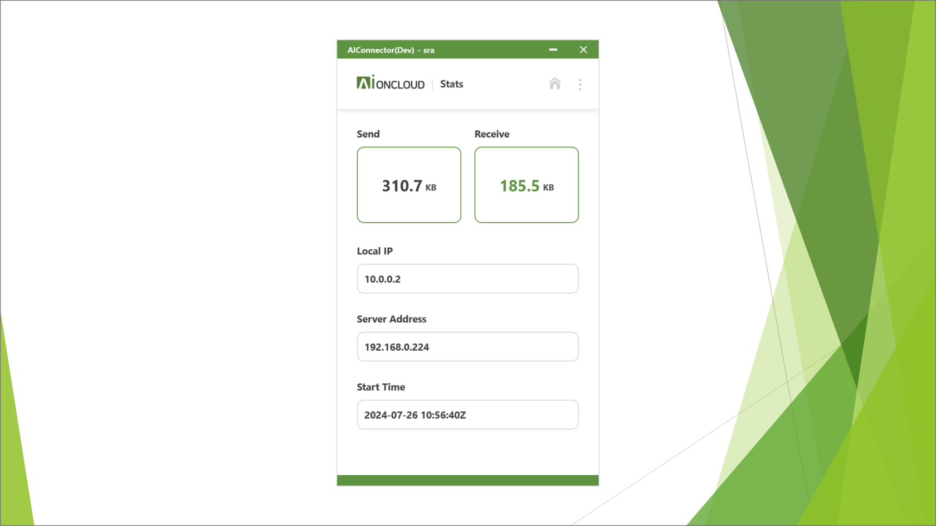This screenshot has height=526, width=936.
Task: Click the AIONCLOUD logo
Action: [x=391, y=83]
